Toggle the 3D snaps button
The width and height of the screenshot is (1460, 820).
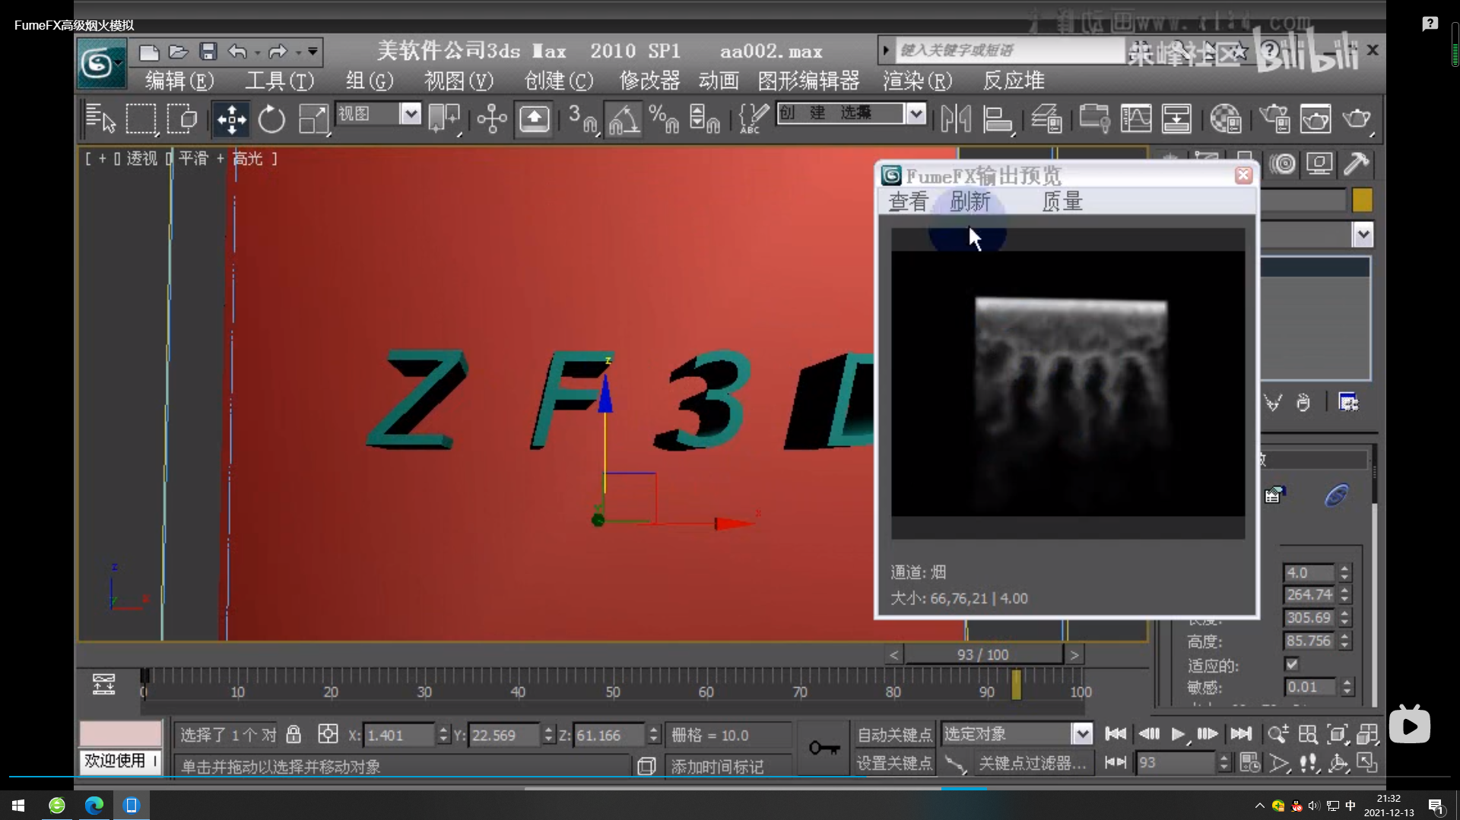coord(583,119)
